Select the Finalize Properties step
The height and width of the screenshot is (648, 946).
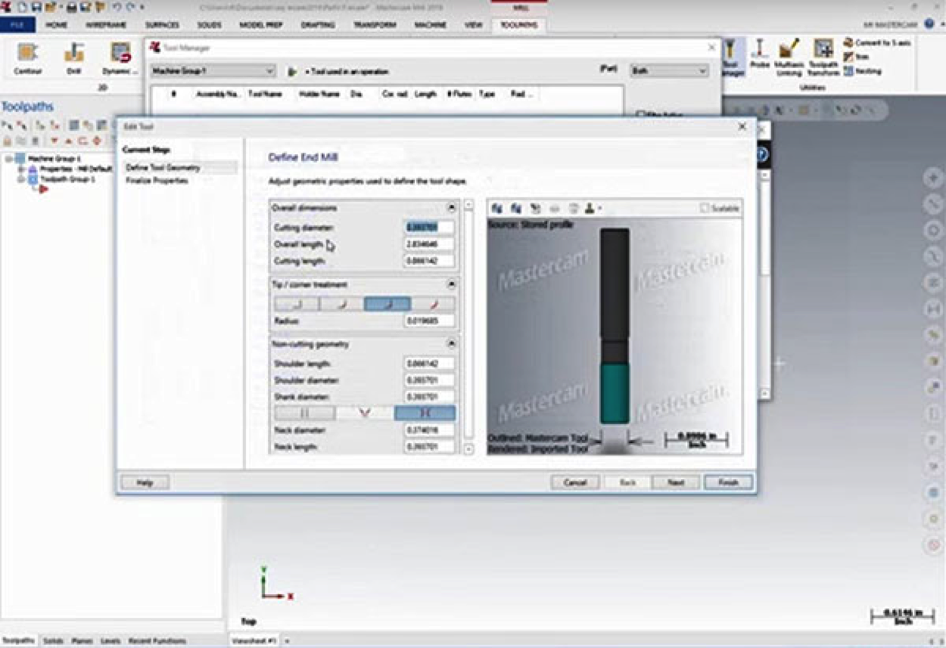pos(157,181)
